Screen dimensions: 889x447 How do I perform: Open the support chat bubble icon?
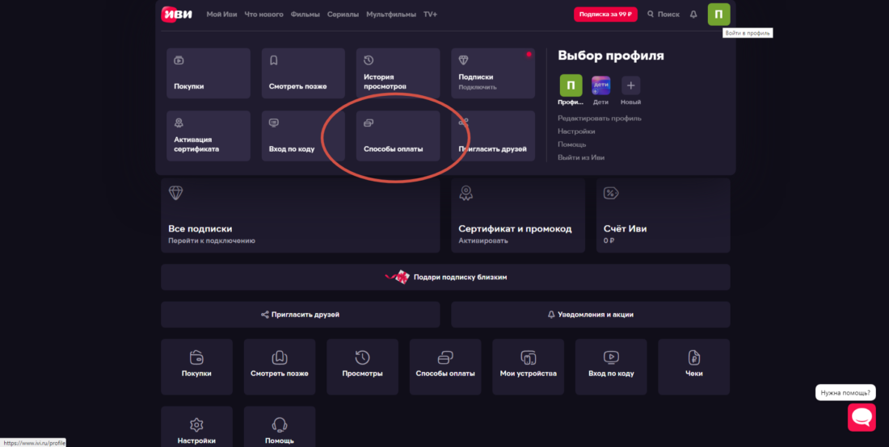[861, 416]
